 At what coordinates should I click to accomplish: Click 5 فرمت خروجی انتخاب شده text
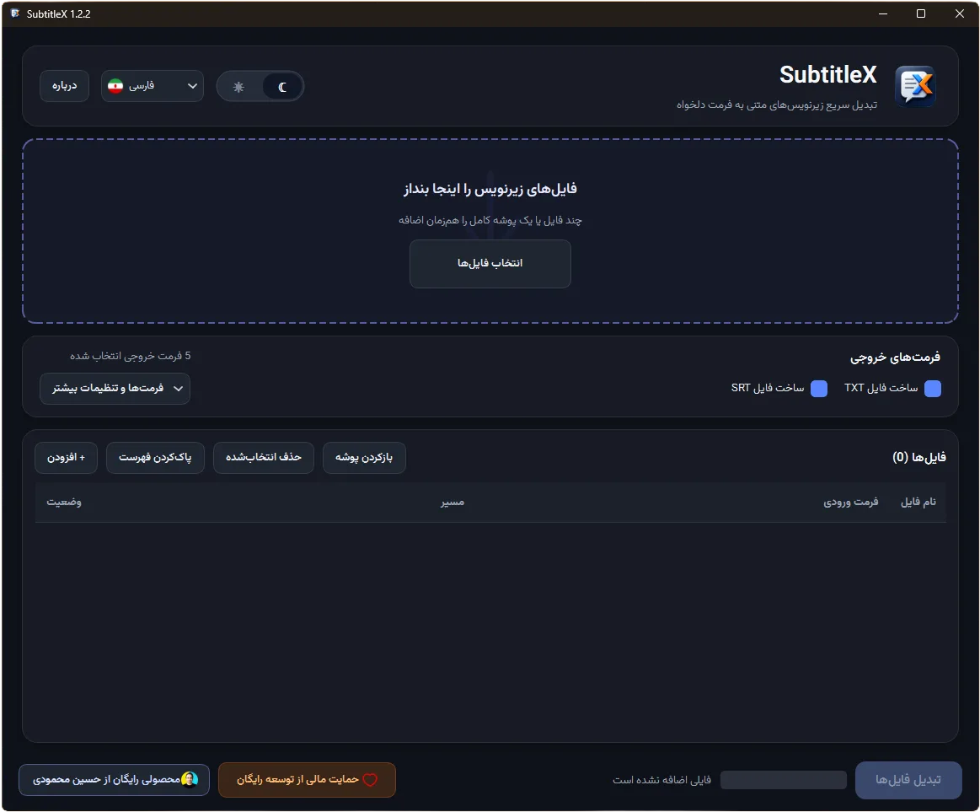coord(130,356)
